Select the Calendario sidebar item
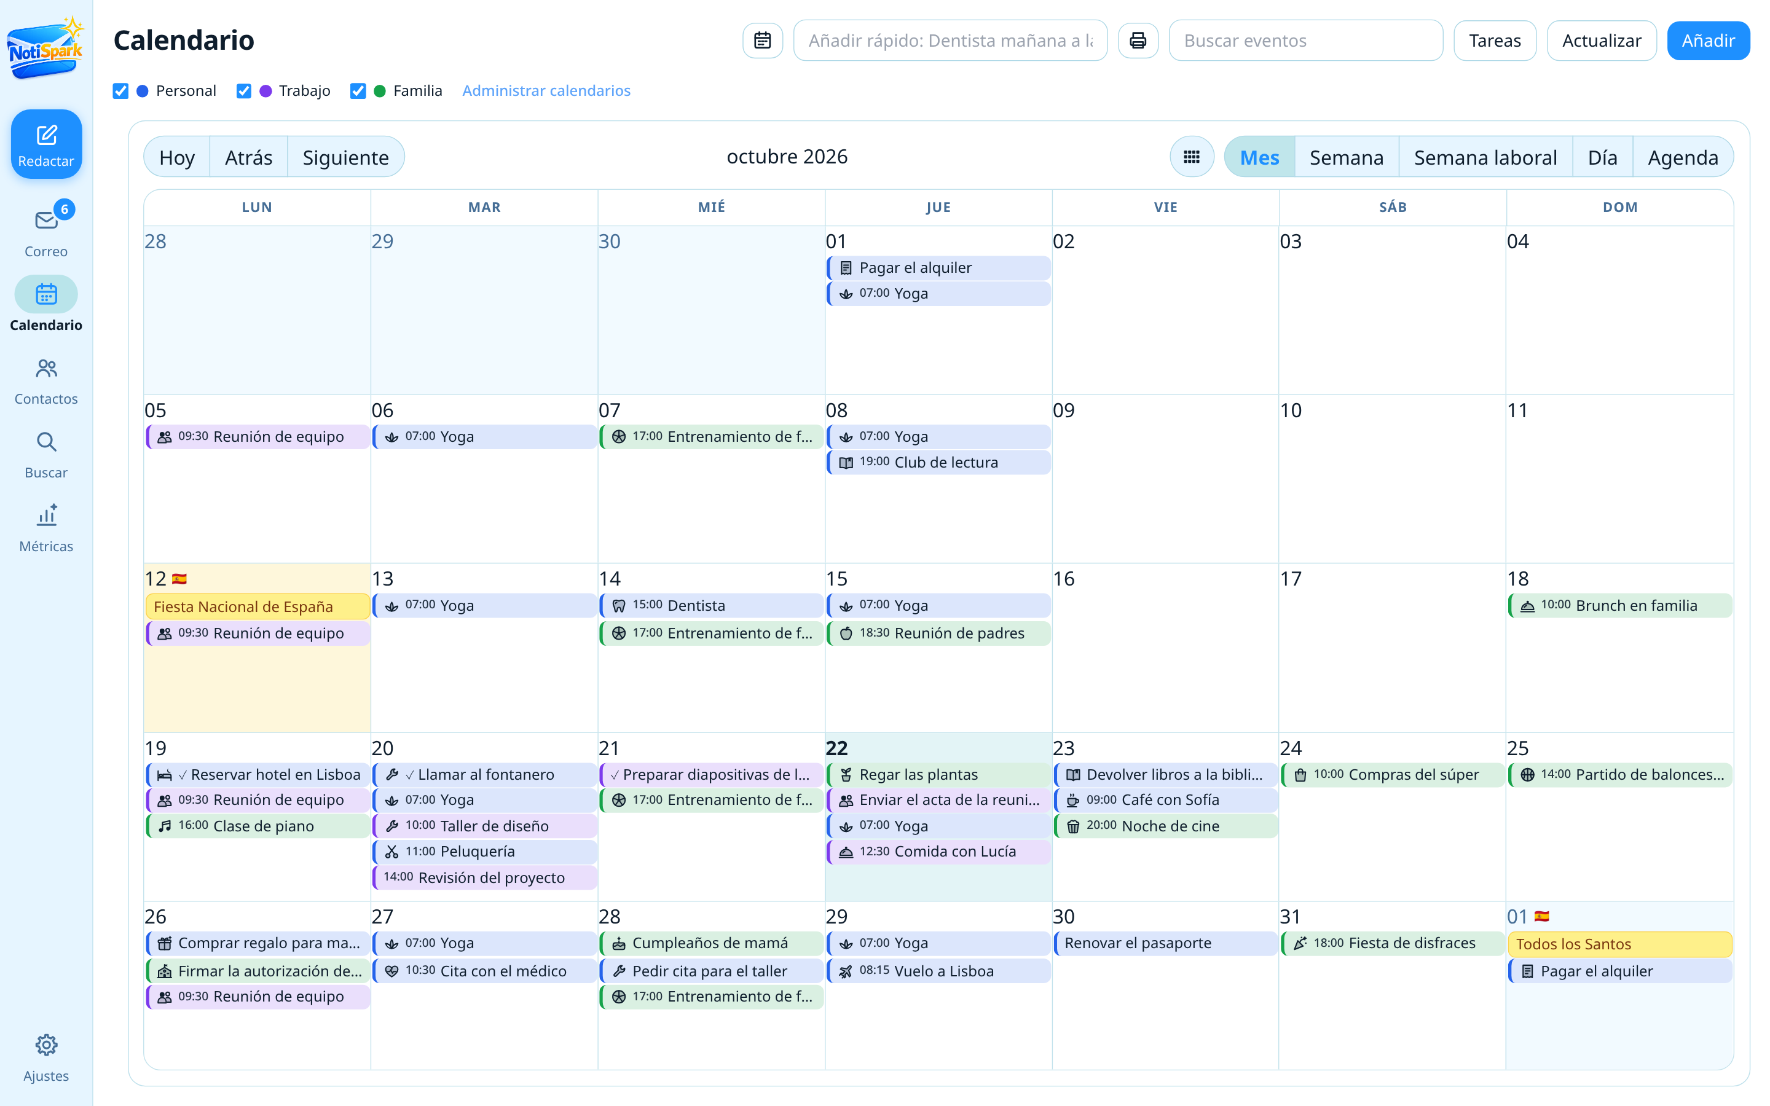This screenshot has height=1106, width=1770. click(x=46, y=305)
